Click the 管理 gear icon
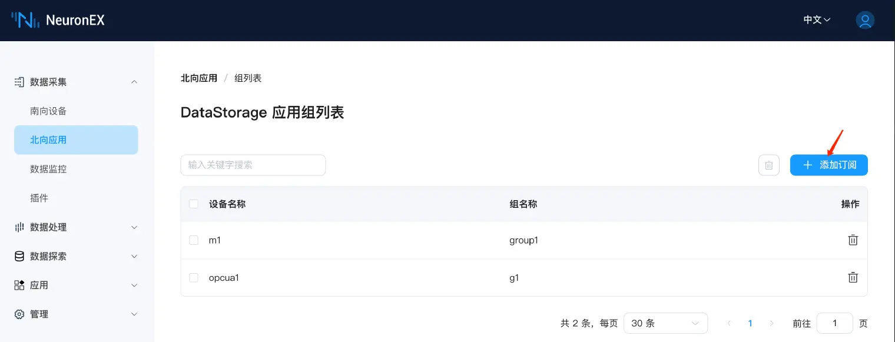 coord(19,314)
